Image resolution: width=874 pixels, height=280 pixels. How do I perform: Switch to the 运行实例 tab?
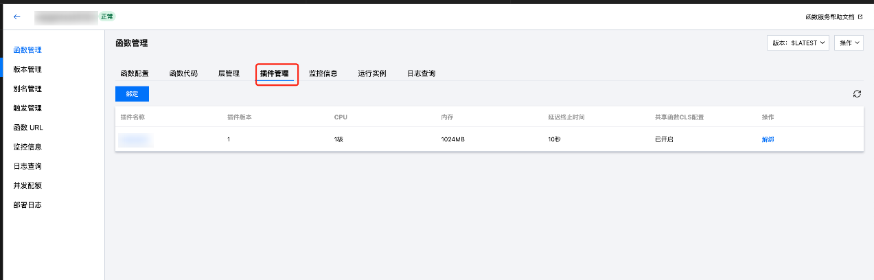[x=372, y=73]
